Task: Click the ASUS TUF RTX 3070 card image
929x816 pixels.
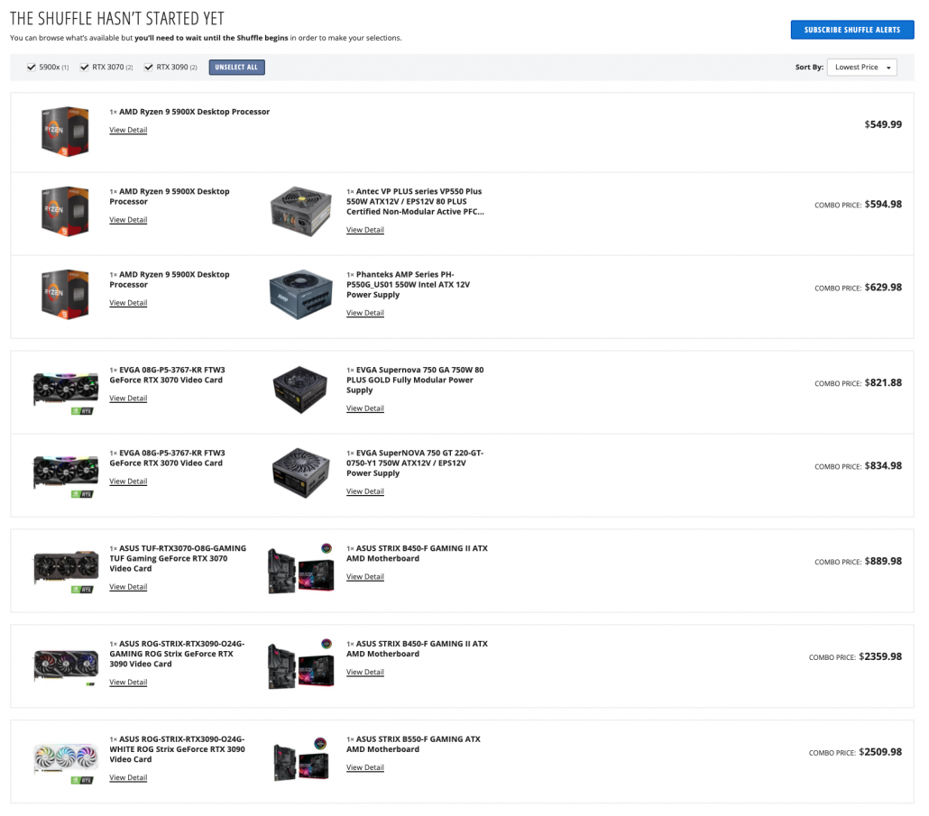Action: pos(66,570)
